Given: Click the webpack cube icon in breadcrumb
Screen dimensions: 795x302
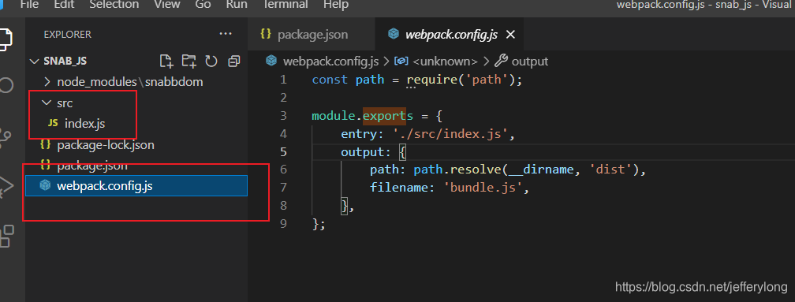Looking at the screenshot, I should tap(272, 62).
